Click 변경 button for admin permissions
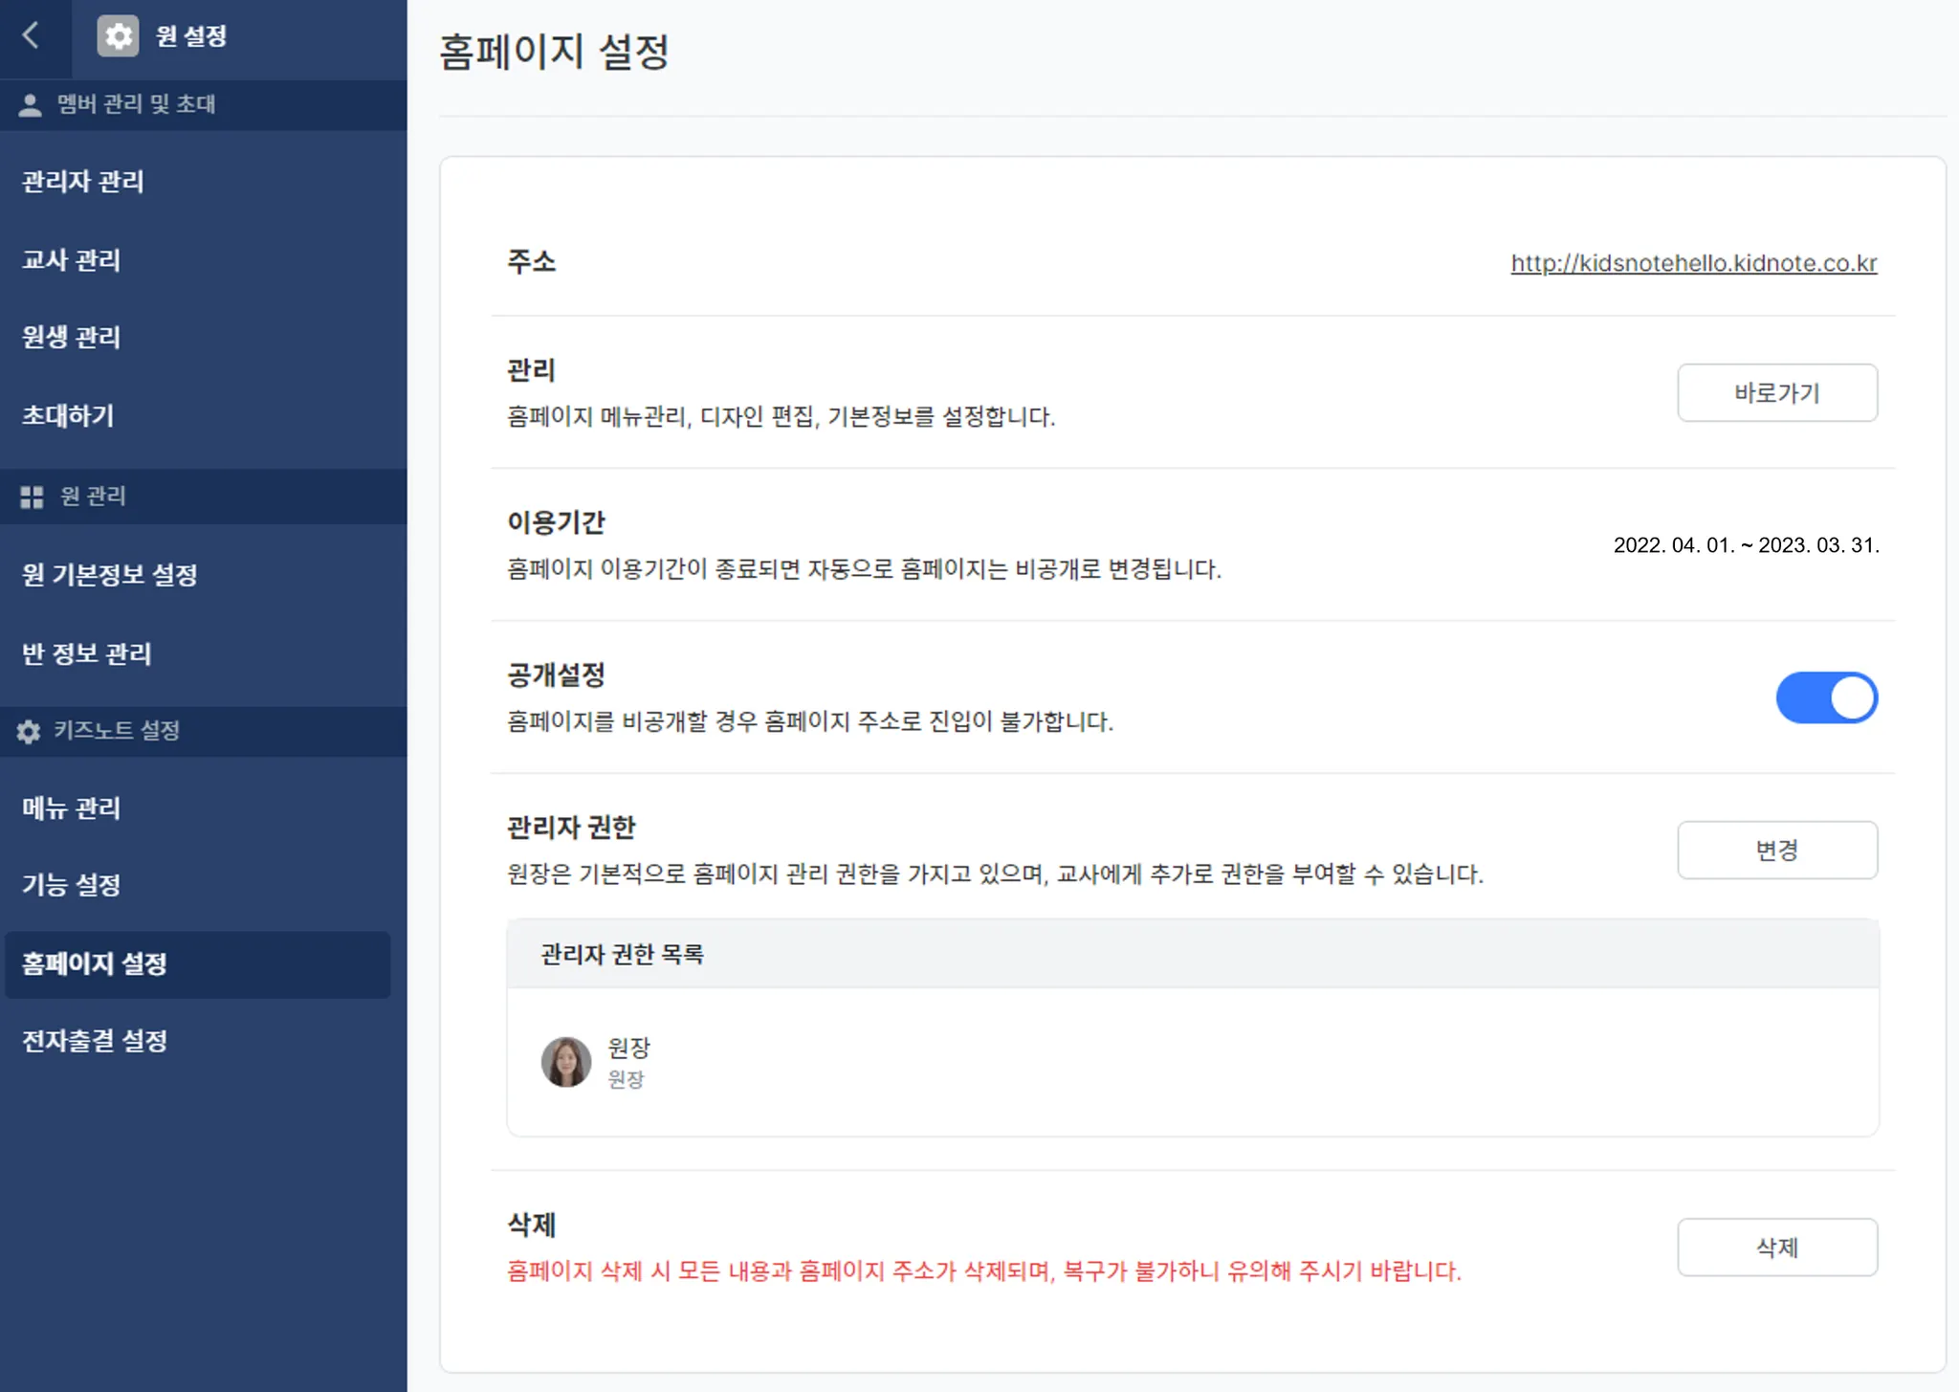The height and width of the screenshot is (1392, 1959). click(x=1776, y=851)
